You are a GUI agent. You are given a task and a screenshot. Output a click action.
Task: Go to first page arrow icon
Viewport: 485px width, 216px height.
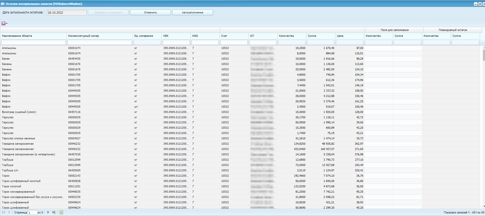point(4,212)
